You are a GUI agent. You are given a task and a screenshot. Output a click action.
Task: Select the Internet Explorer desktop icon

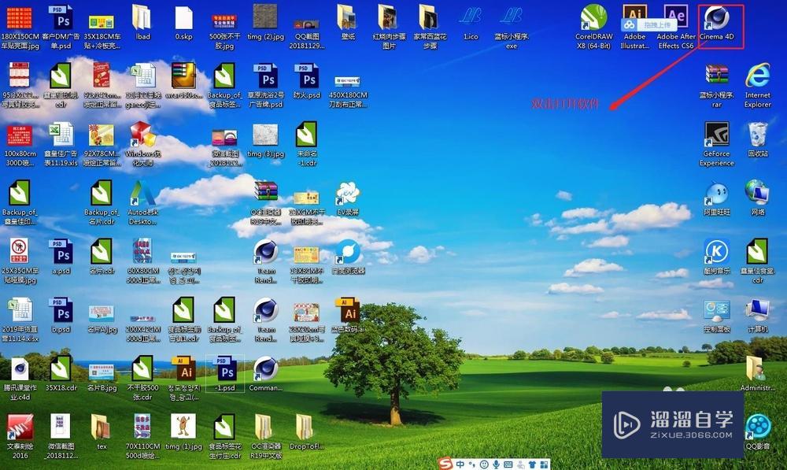pyautogui.click(x=757, y=85)
